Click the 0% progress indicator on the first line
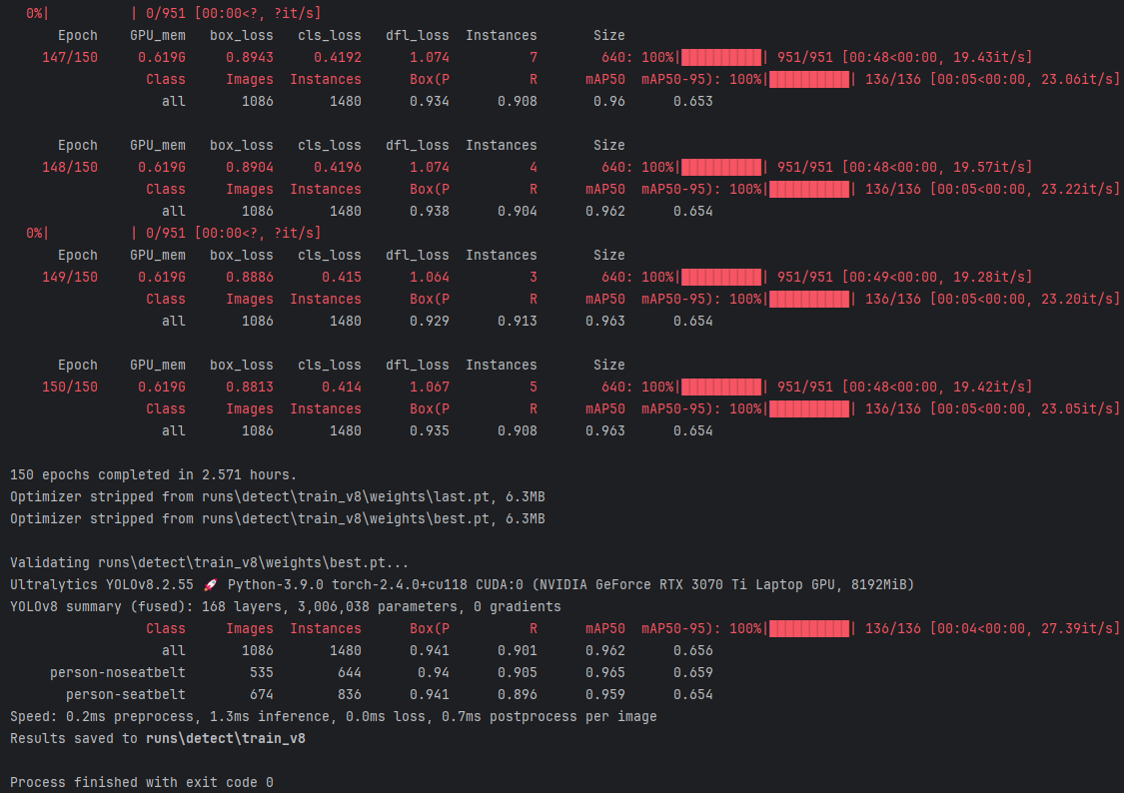Screen dimensions: 1124x793 tap(36, 13)
